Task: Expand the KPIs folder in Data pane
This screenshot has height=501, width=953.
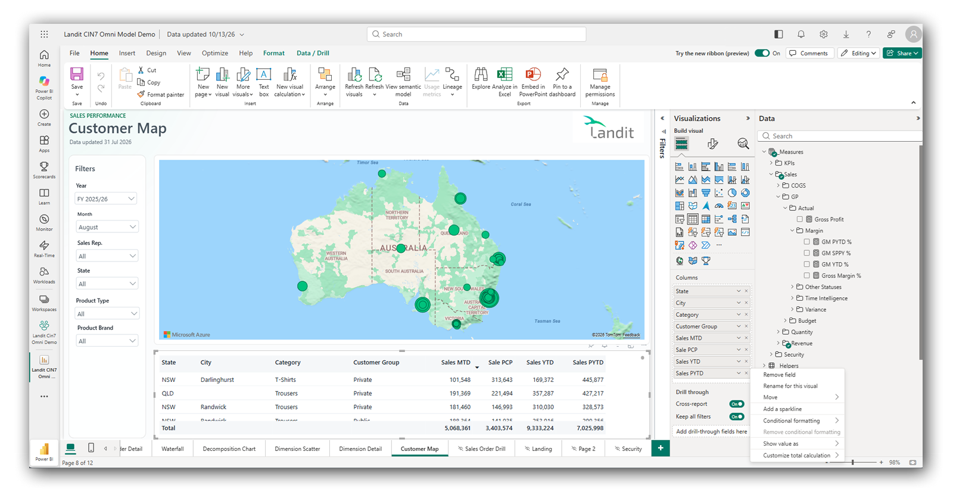Action: (771, 163)
